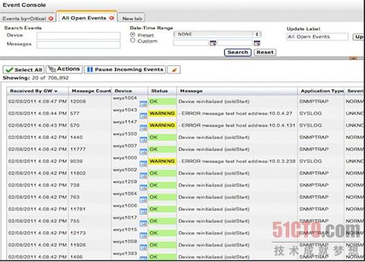This screenshot has width=365, height=262.
Task: Click the panel splitter handle below search
Action: [353, 58]
